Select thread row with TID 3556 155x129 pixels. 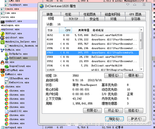pos(92,48)
